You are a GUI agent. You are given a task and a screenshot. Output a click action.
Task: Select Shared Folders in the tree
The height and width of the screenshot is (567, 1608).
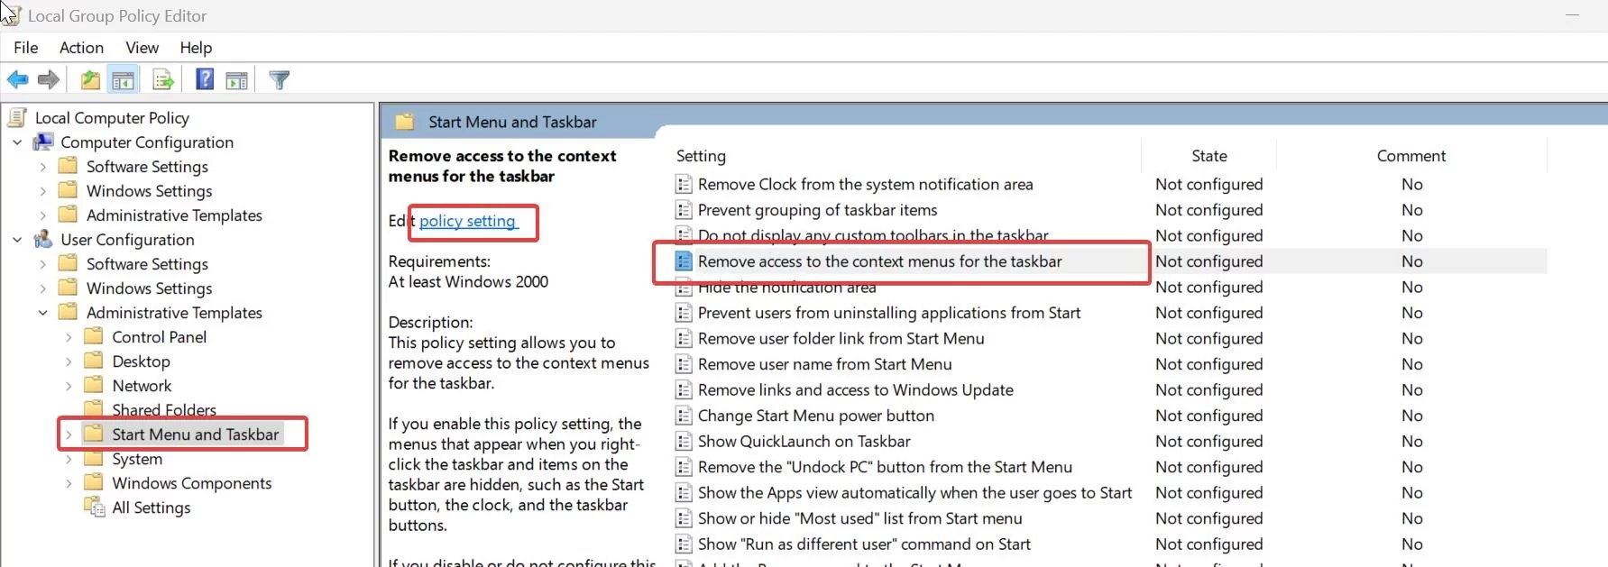164,409
